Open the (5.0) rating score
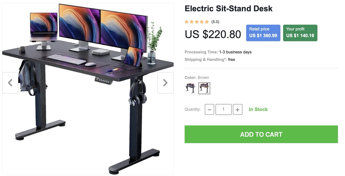Image resolution: width=345 pixels, height=176 pixels. point(215,22)
